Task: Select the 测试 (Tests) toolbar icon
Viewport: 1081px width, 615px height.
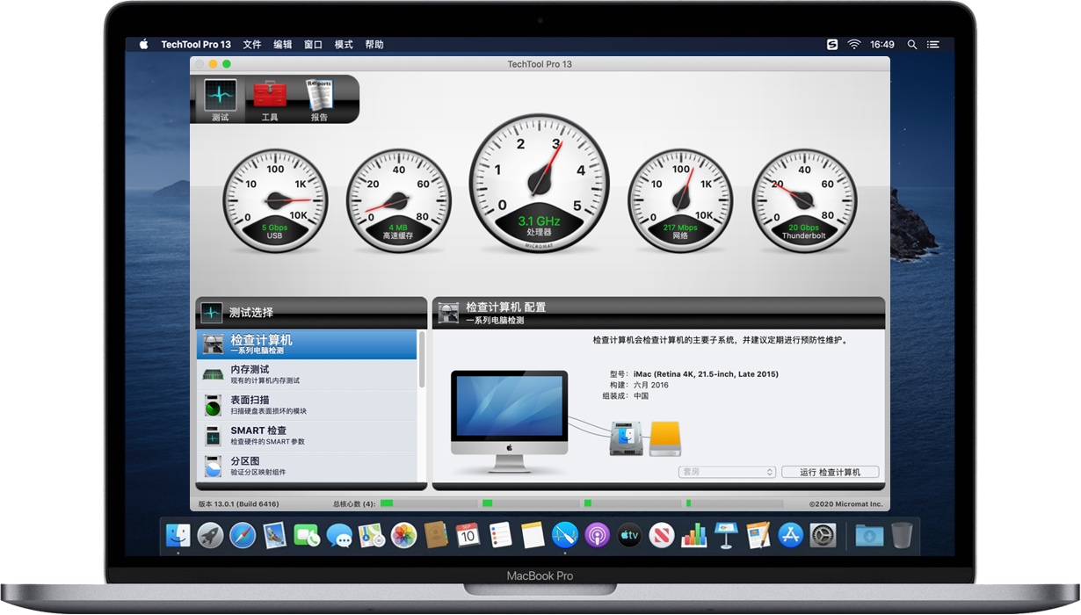Action: 219,98
